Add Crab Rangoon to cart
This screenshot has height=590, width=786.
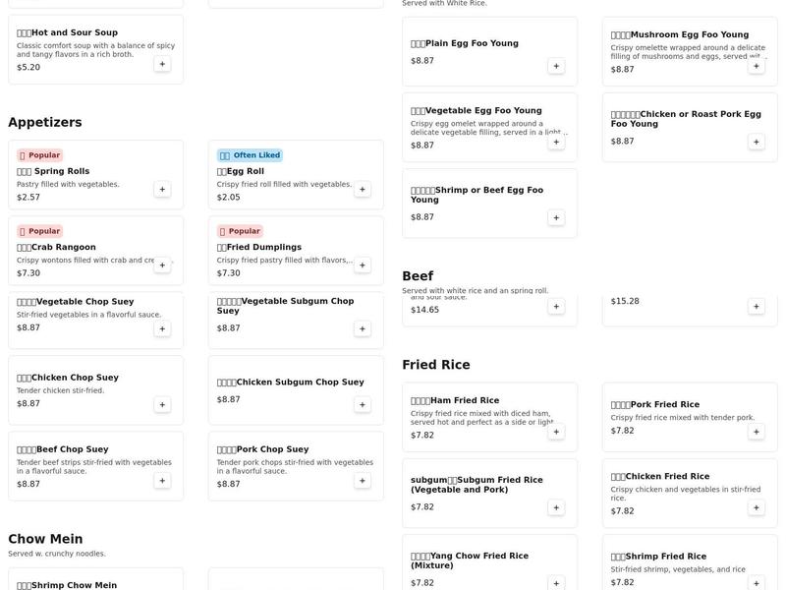point(162,265)
